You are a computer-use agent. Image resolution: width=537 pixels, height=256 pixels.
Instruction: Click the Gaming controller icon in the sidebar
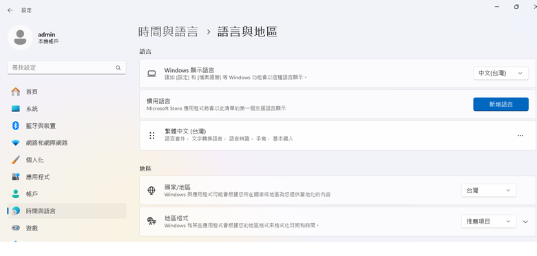(x=15, y=228)
